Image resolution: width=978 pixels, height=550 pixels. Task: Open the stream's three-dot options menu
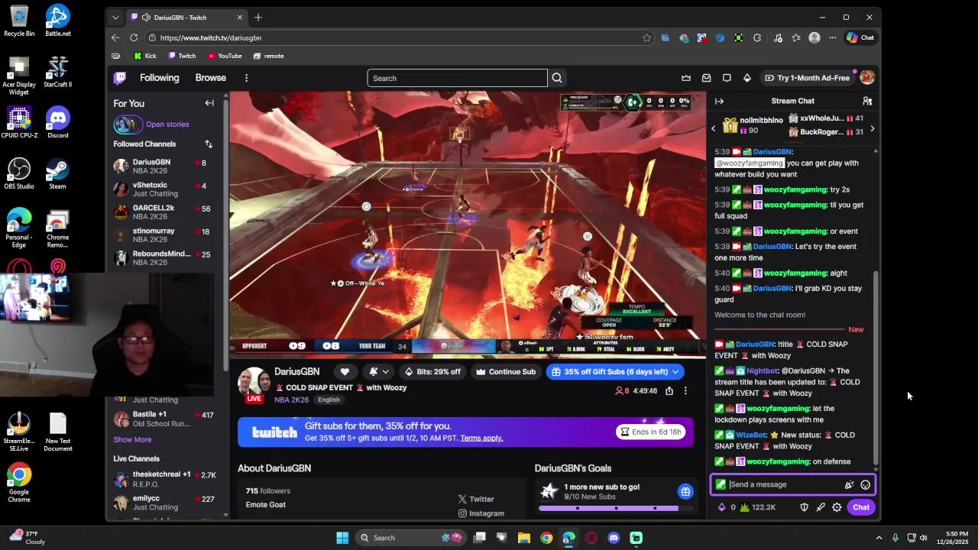(x=685, y=391)
